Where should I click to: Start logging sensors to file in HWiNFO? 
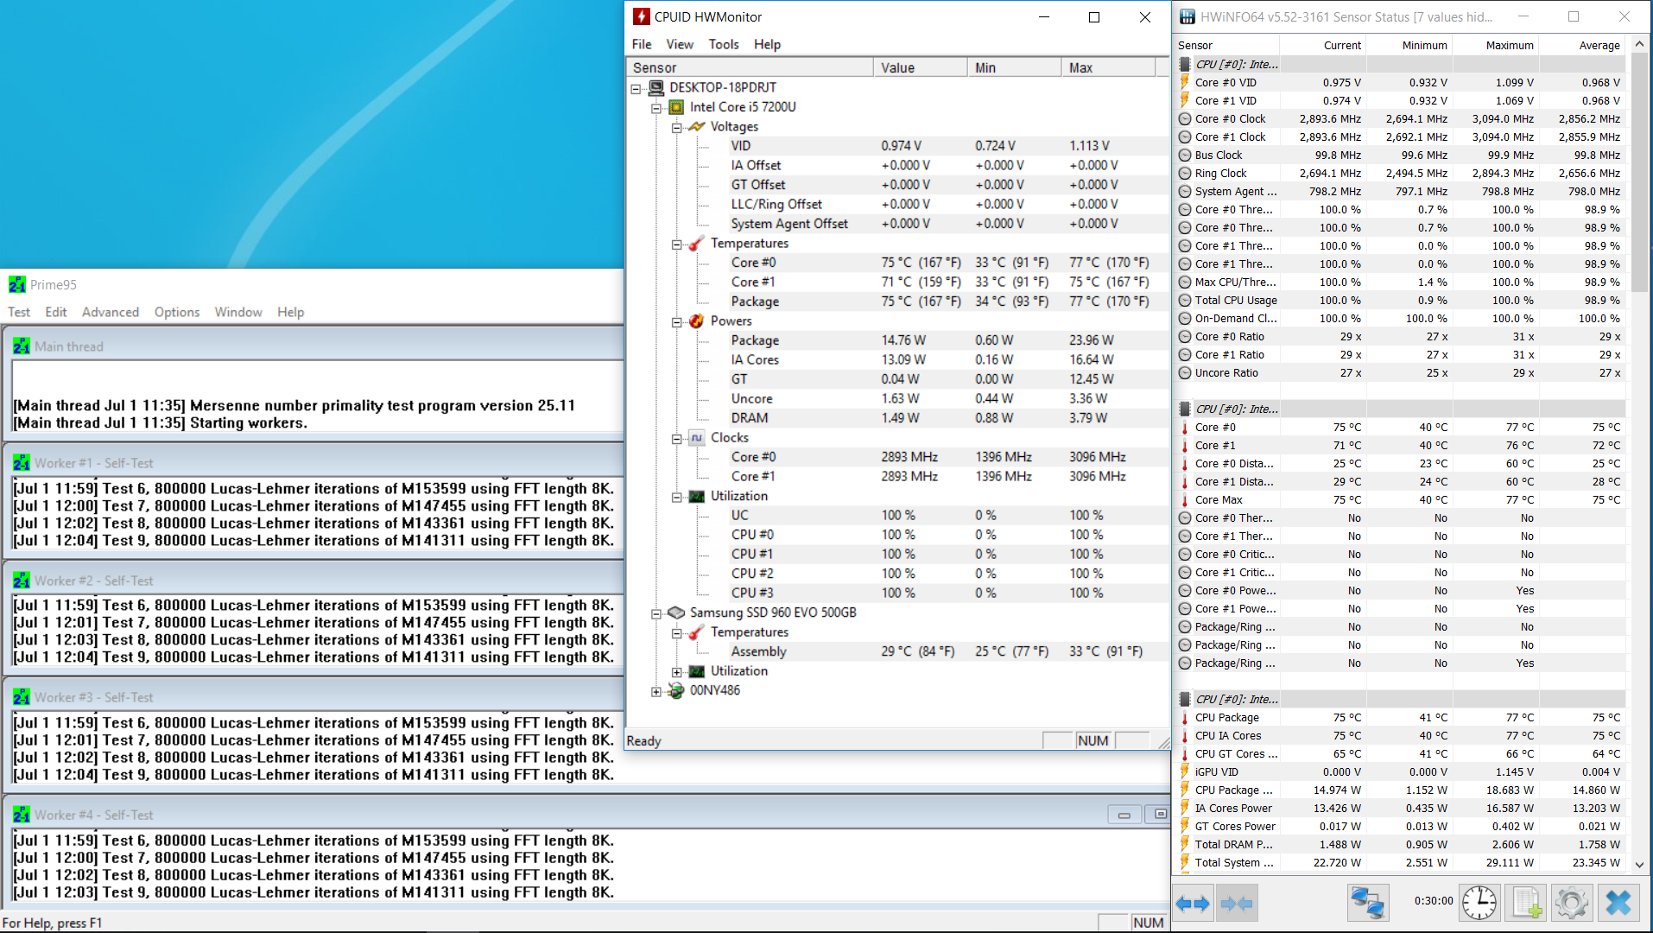tap(1525, 904)
